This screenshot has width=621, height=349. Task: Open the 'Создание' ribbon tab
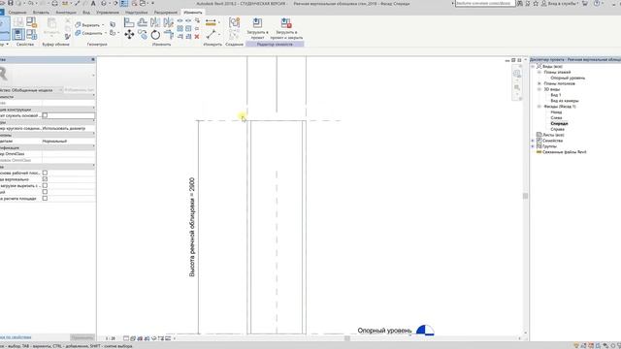click(17, 13)
